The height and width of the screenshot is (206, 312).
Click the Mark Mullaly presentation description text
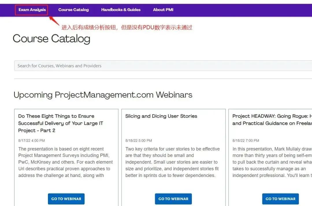tap(272, 162)
